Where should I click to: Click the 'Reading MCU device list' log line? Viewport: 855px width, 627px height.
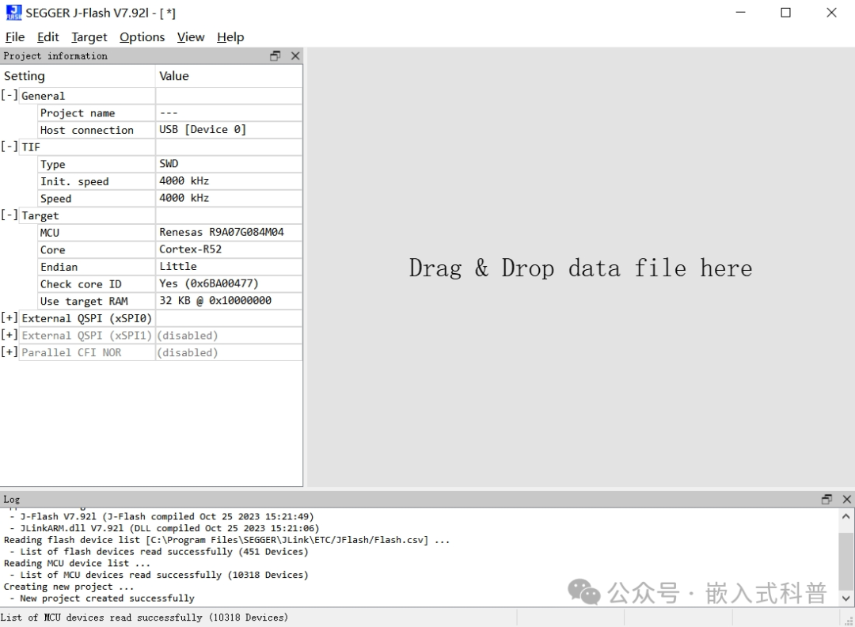77,563
